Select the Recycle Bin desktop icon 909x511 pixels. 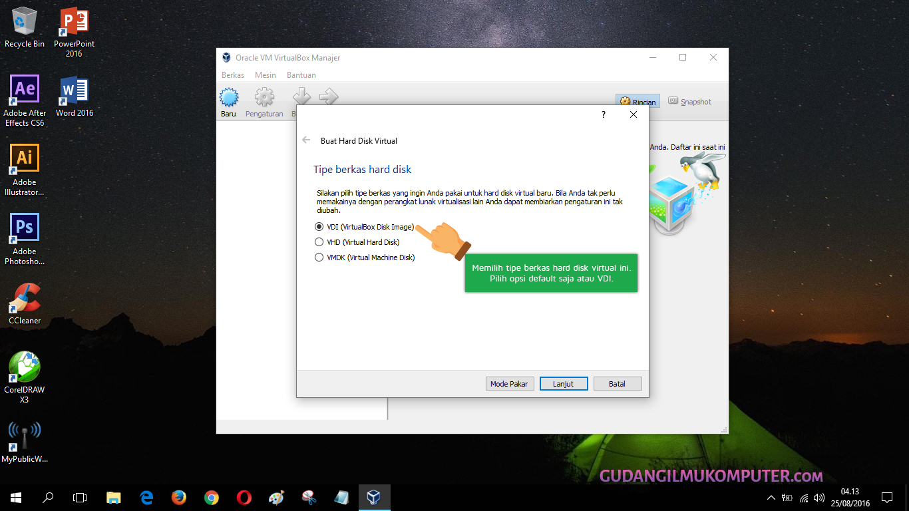[25, 28]
